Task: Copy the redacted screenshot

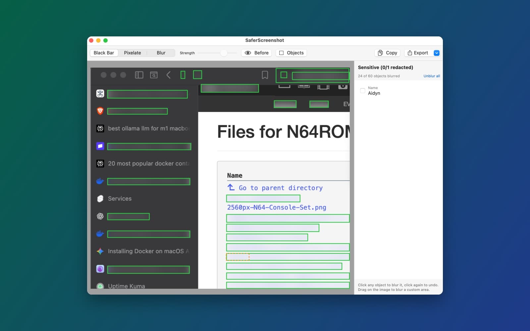Action: (x=387, y=53)
